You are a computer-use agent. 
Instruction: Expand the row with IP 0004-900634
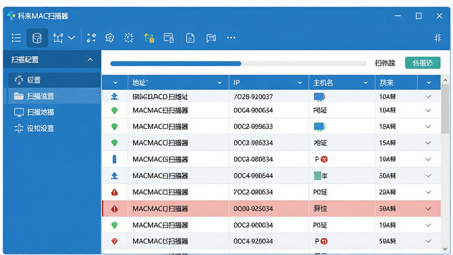(x=428, y=110)
